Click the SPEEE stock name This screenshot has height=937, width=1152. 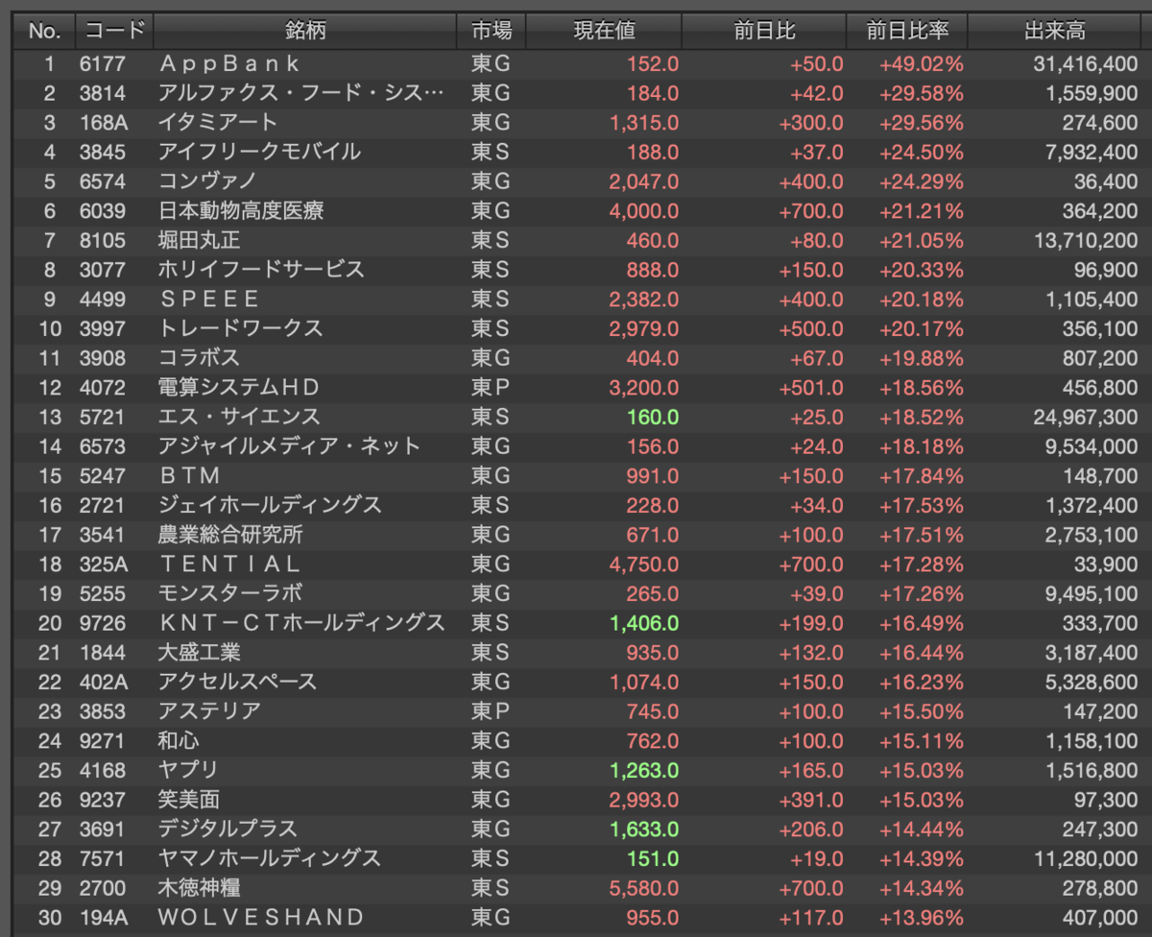209,299
